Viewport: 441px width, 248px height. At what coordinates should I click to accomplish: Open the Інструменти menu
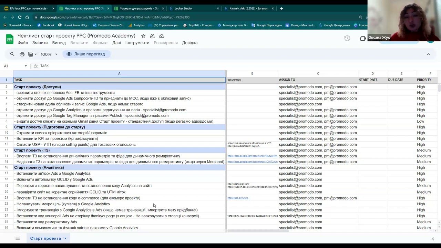137,43
